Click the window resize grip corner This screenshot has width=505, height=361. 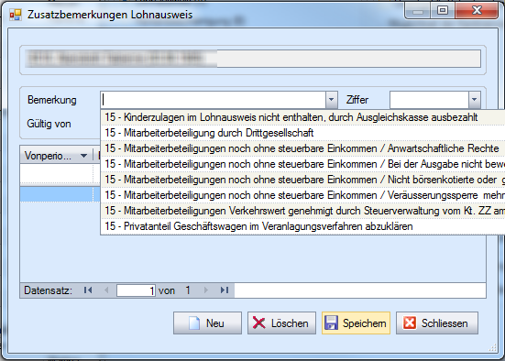coord(493,347)
